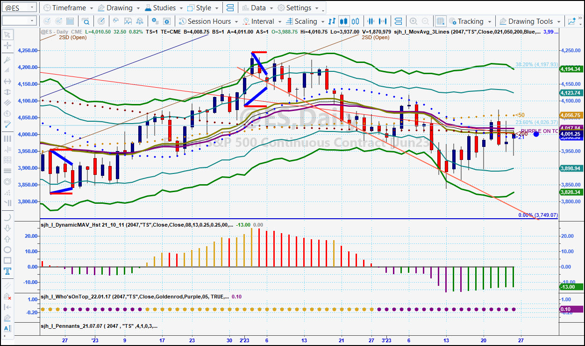Select the arc drawing tool
Screen dimensions: 585x346
(x=7, y=217)
